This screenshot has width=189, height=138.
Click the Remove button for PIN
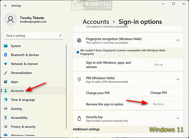coord(159,104)
